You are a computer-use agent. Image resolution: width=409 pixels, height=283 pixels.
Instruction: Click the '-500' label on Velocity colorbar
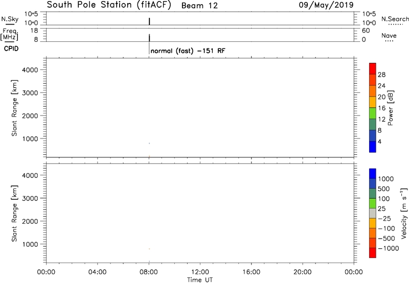pyautogui.click(x=387, y=238)
